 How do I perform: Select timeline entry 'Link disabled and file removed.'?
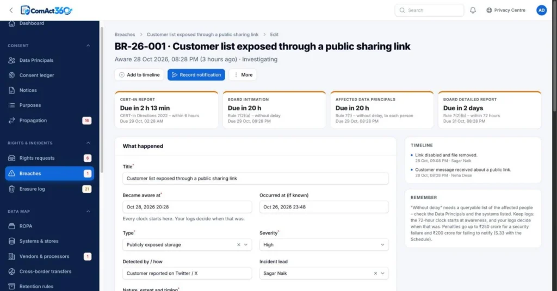(x=446, y=155)
